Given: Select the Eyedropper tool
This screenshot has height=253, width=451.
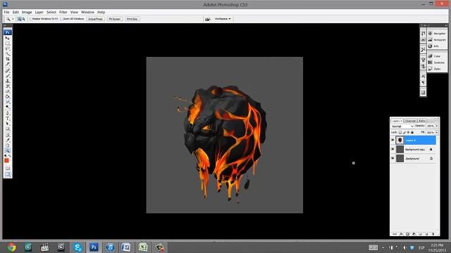Looking at the screenshot, I should click(x=8, y=140).
